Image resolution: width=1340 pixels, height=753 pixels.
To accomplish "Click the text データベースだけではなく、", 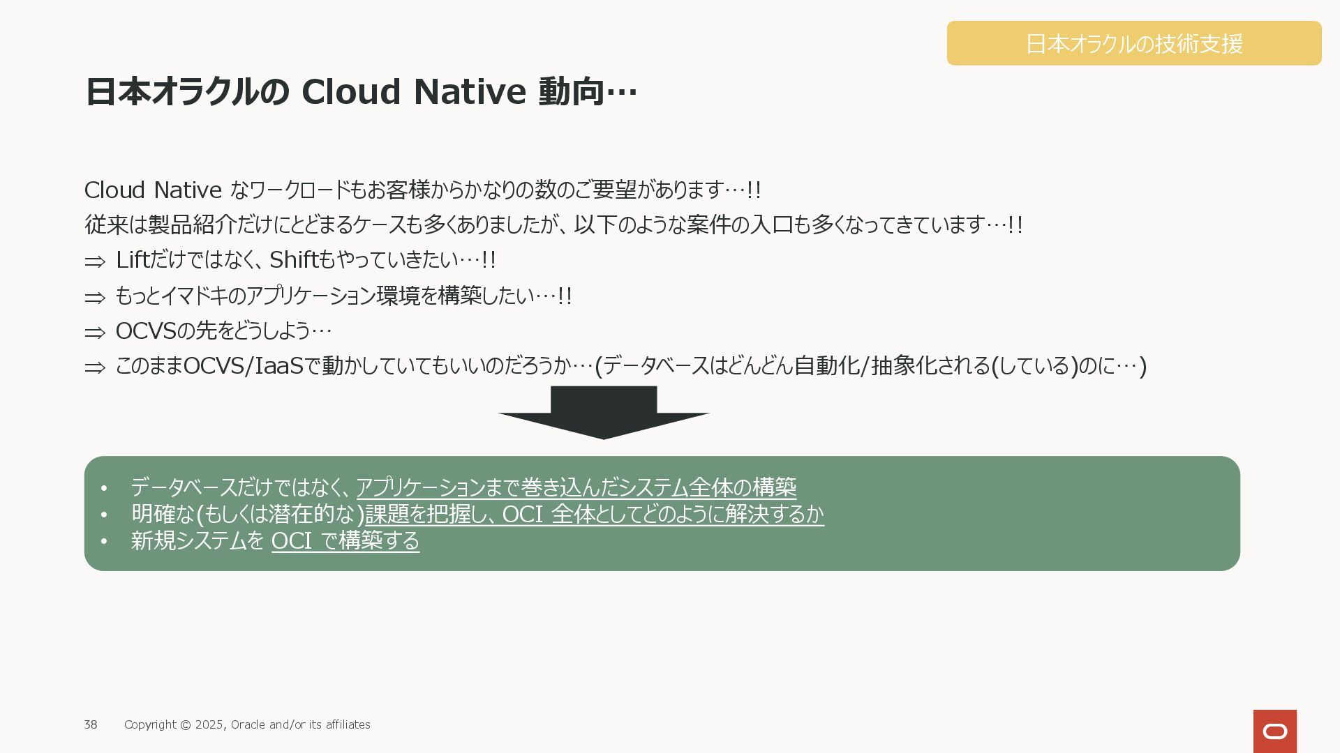I will pos(241,487).
